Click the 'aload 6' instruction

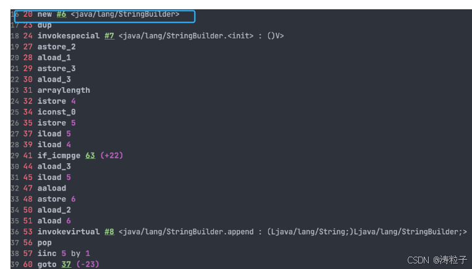coord(54,221)
